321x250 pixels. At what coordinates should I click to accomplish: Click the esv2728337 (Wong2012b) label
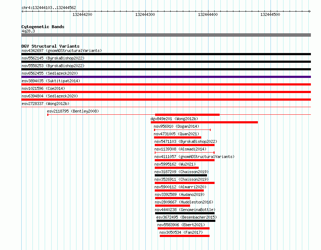(x=45, y=104)
